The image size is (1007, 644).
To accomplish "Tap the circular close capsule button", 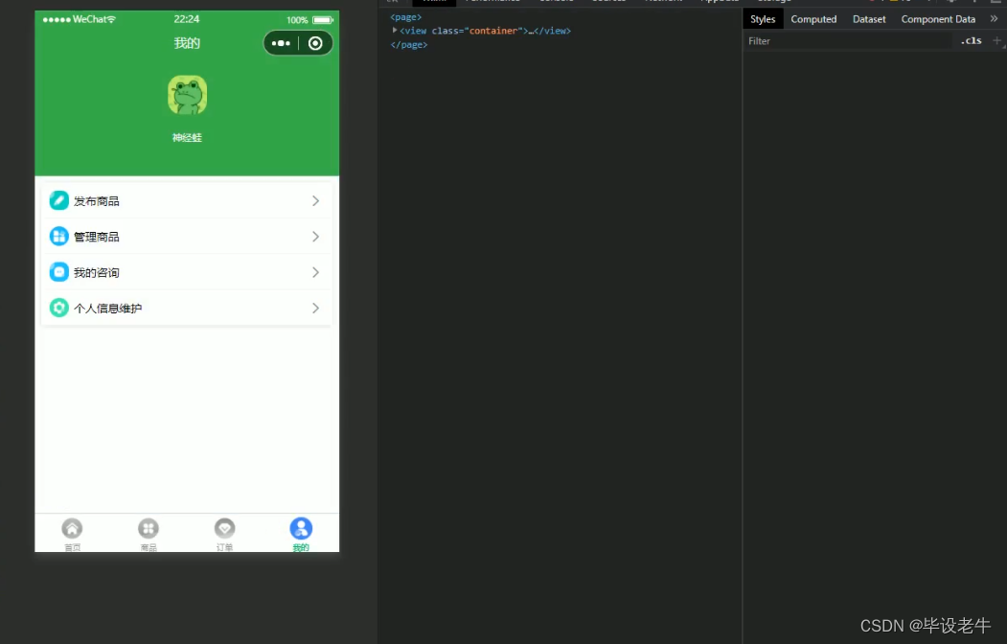I will click(x=315, y=43).
